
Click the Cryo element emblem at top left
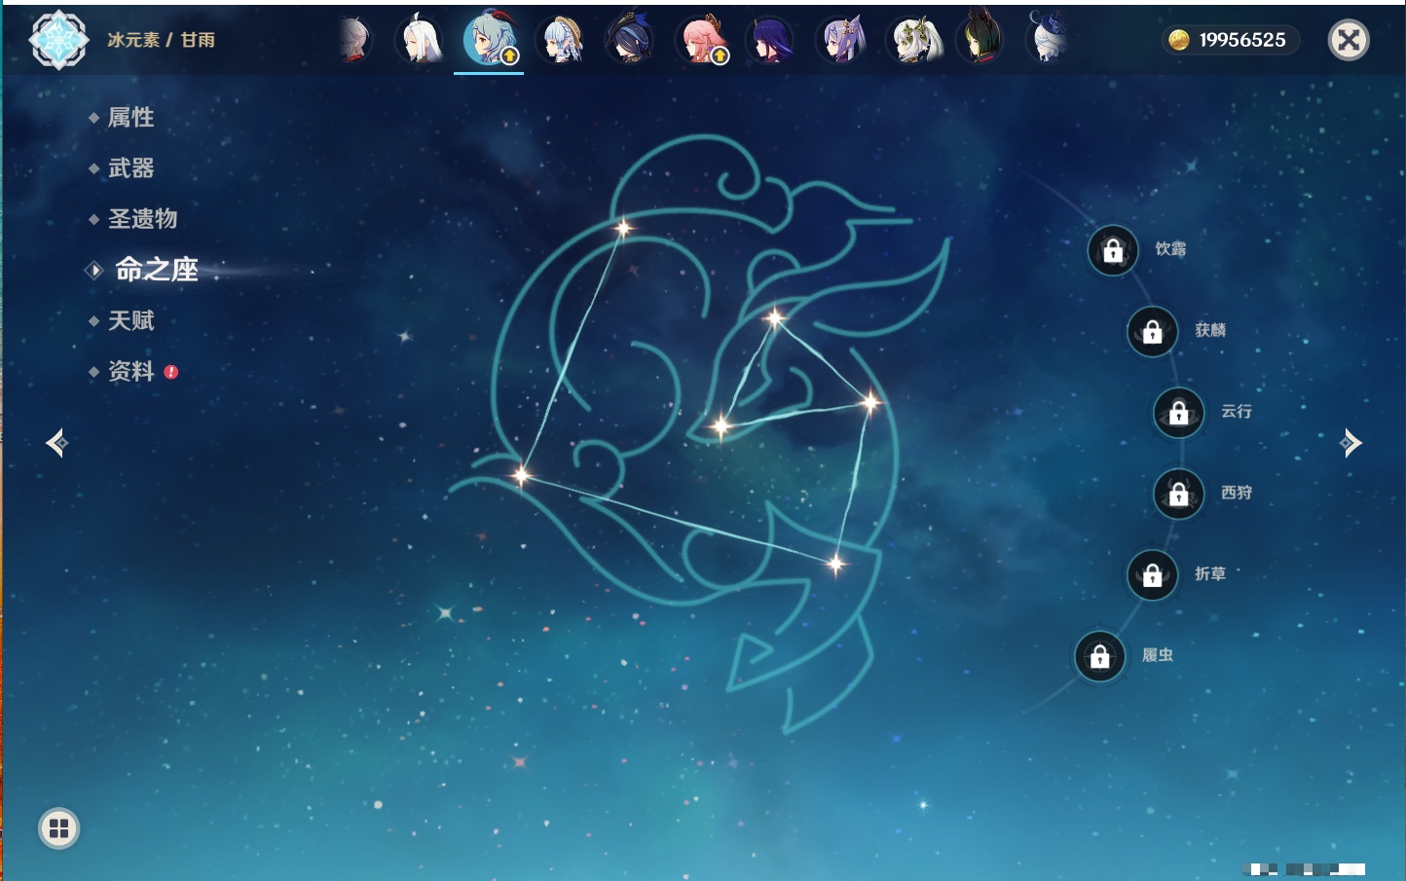pos(58,40)
